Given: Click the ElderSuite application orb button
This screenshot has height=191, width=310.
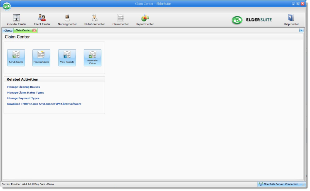Looking at the screenshot, I should (x=7, y=6).
